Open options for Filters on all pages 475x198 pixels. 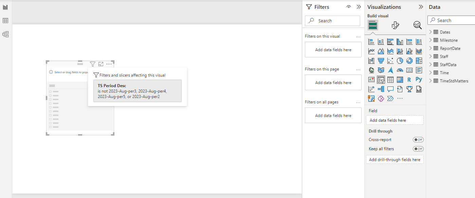[x=358, y=102]
